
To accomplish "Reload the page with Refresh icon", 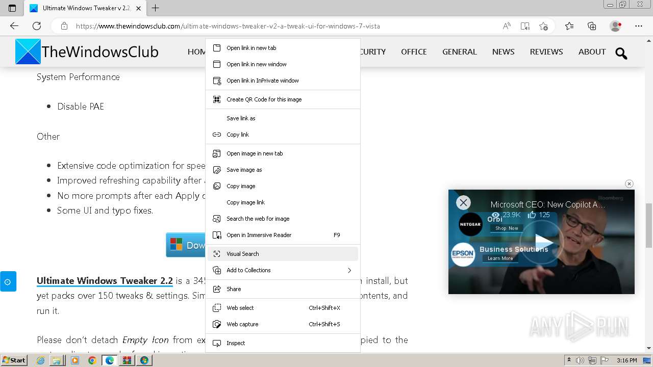I will 37,26.
